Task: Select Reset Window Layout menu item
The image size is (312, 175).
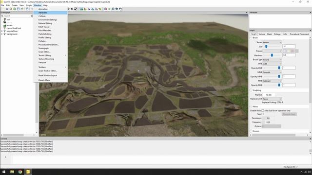Action: click(x=51, y=75)
